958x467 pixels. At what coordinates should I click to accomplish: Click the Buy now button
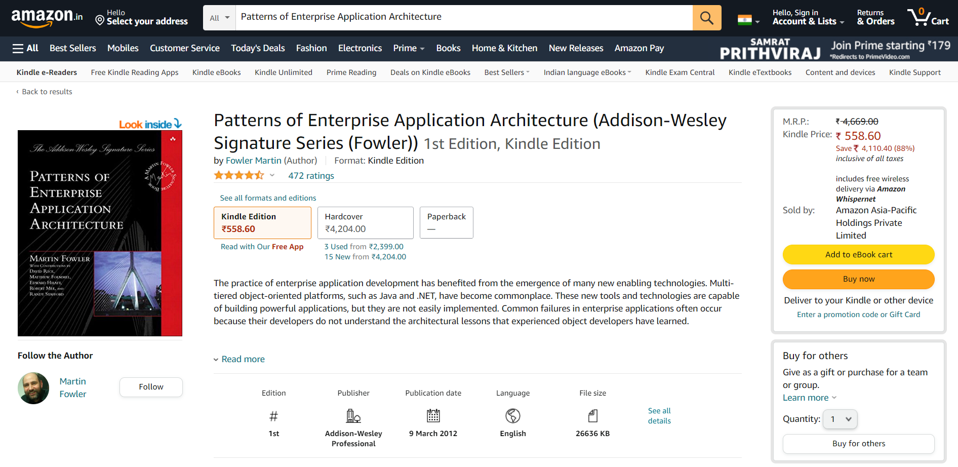pos(859,279)
